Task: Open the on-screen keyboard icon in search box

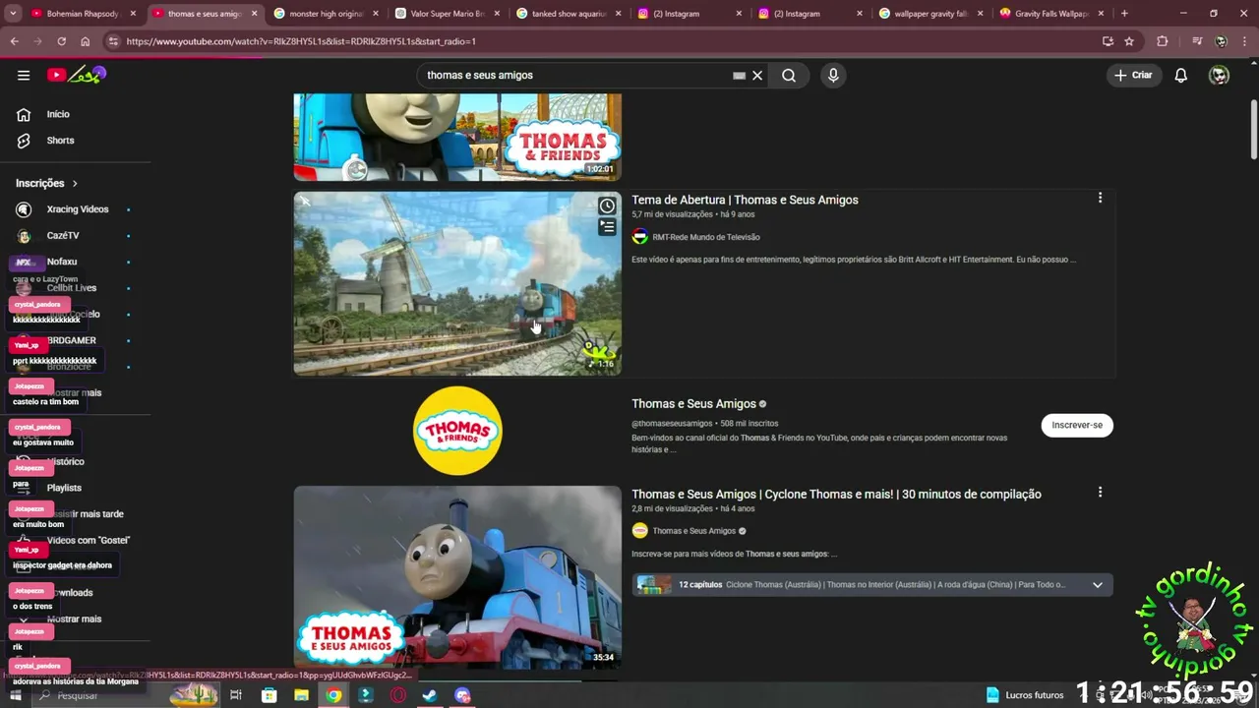Action: coord(739,75)
